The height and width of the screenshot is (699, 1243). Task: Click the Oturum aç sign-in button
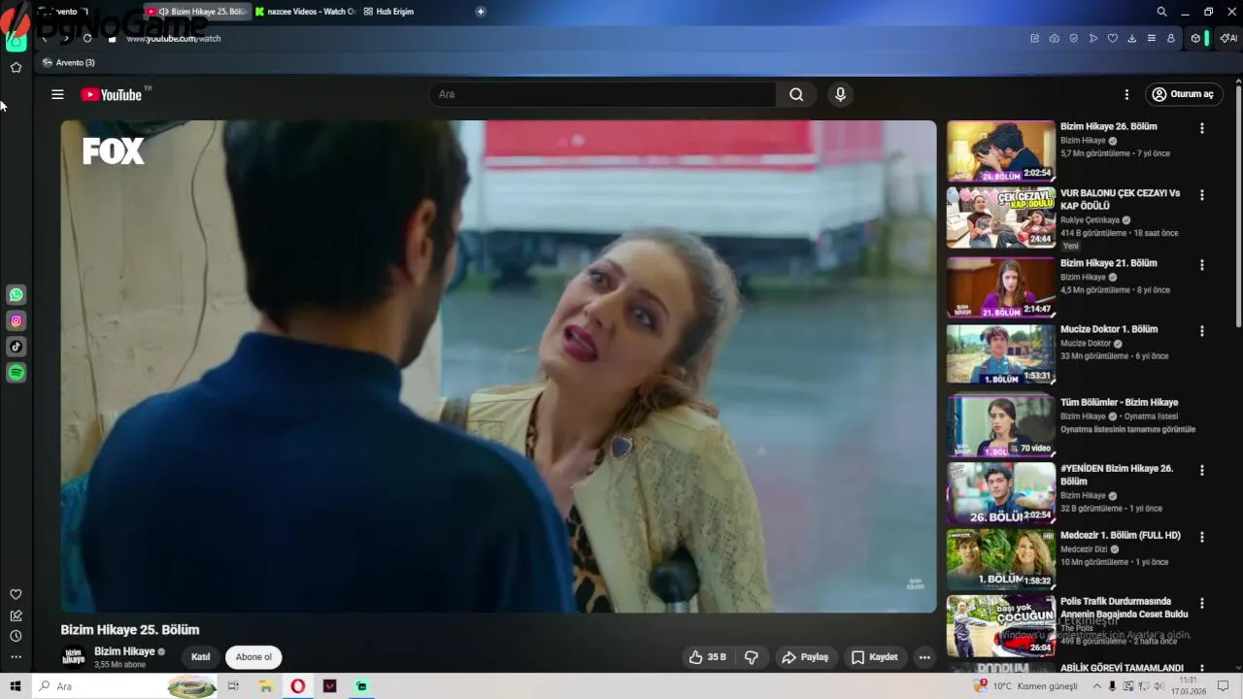click(x=1183, y=94)
